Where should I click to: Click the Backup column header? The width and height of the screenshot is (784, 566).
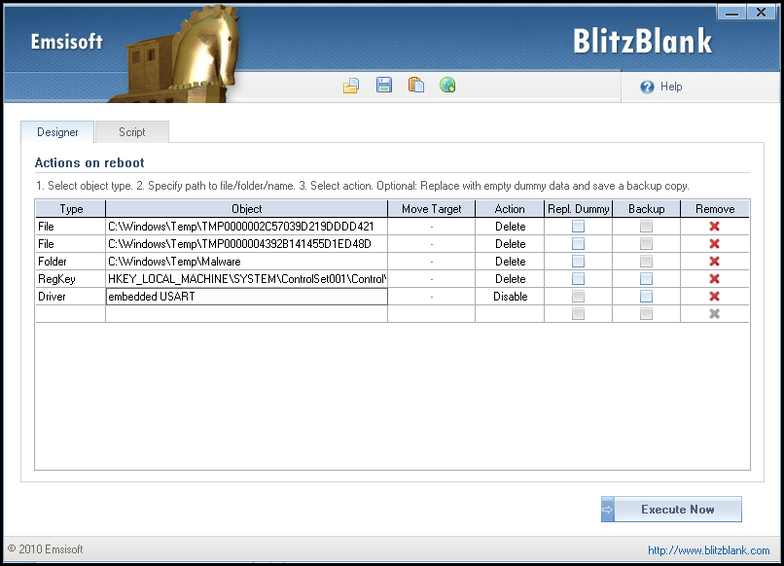[x=646, y=208]
